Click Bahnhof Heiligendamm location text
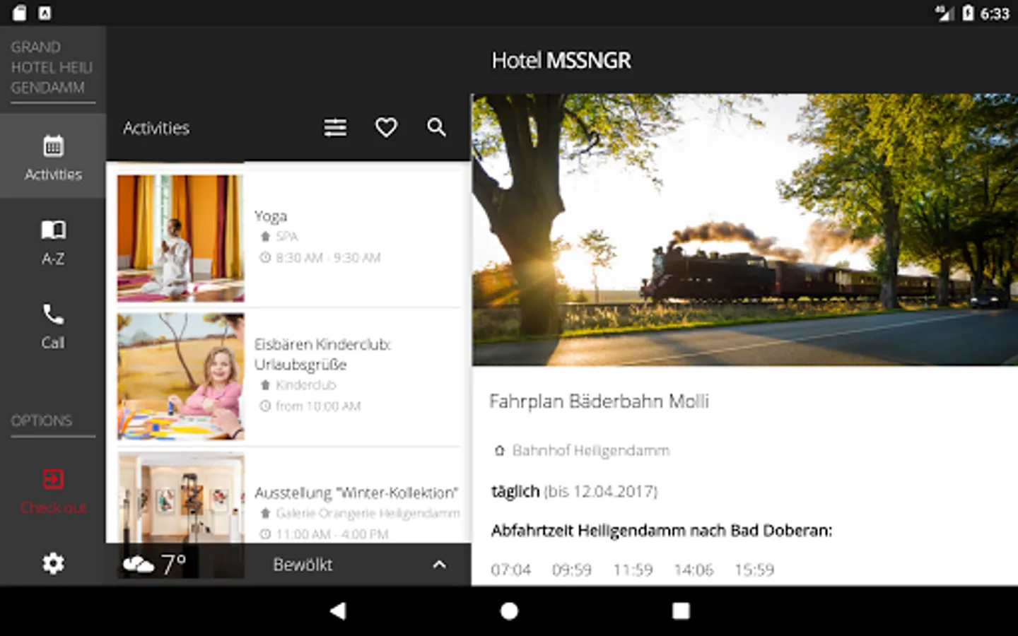This screenshot has width=1018, height=636. pyautogui.click(x=590, y=451)
